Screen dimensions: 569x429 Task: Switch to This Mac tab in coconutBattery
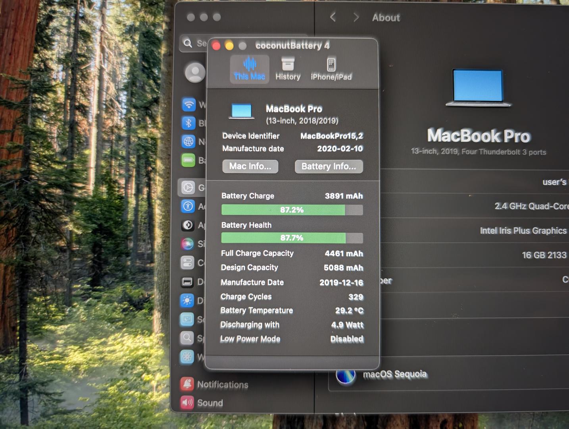[x=249, y=69]
